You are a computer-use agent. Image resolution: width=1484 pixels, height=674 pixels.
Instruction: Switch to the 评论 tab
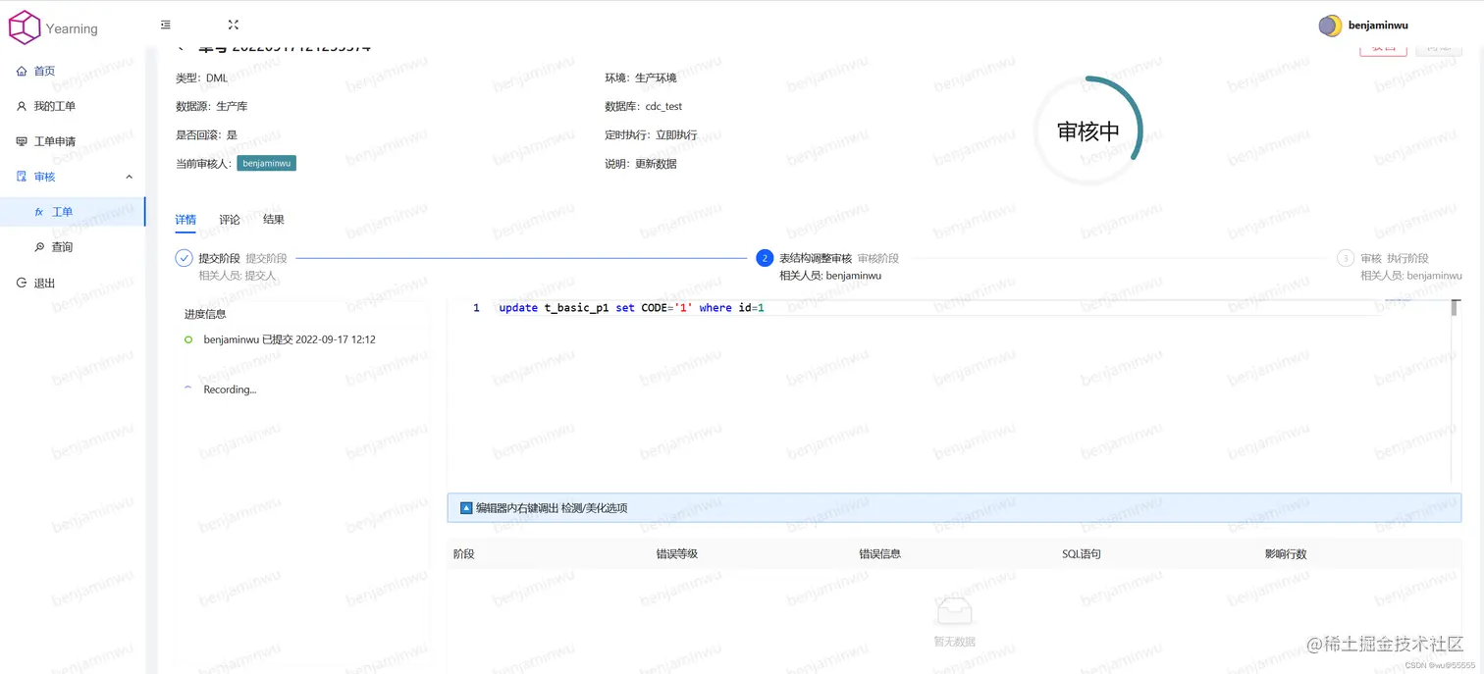pos(230,220)
